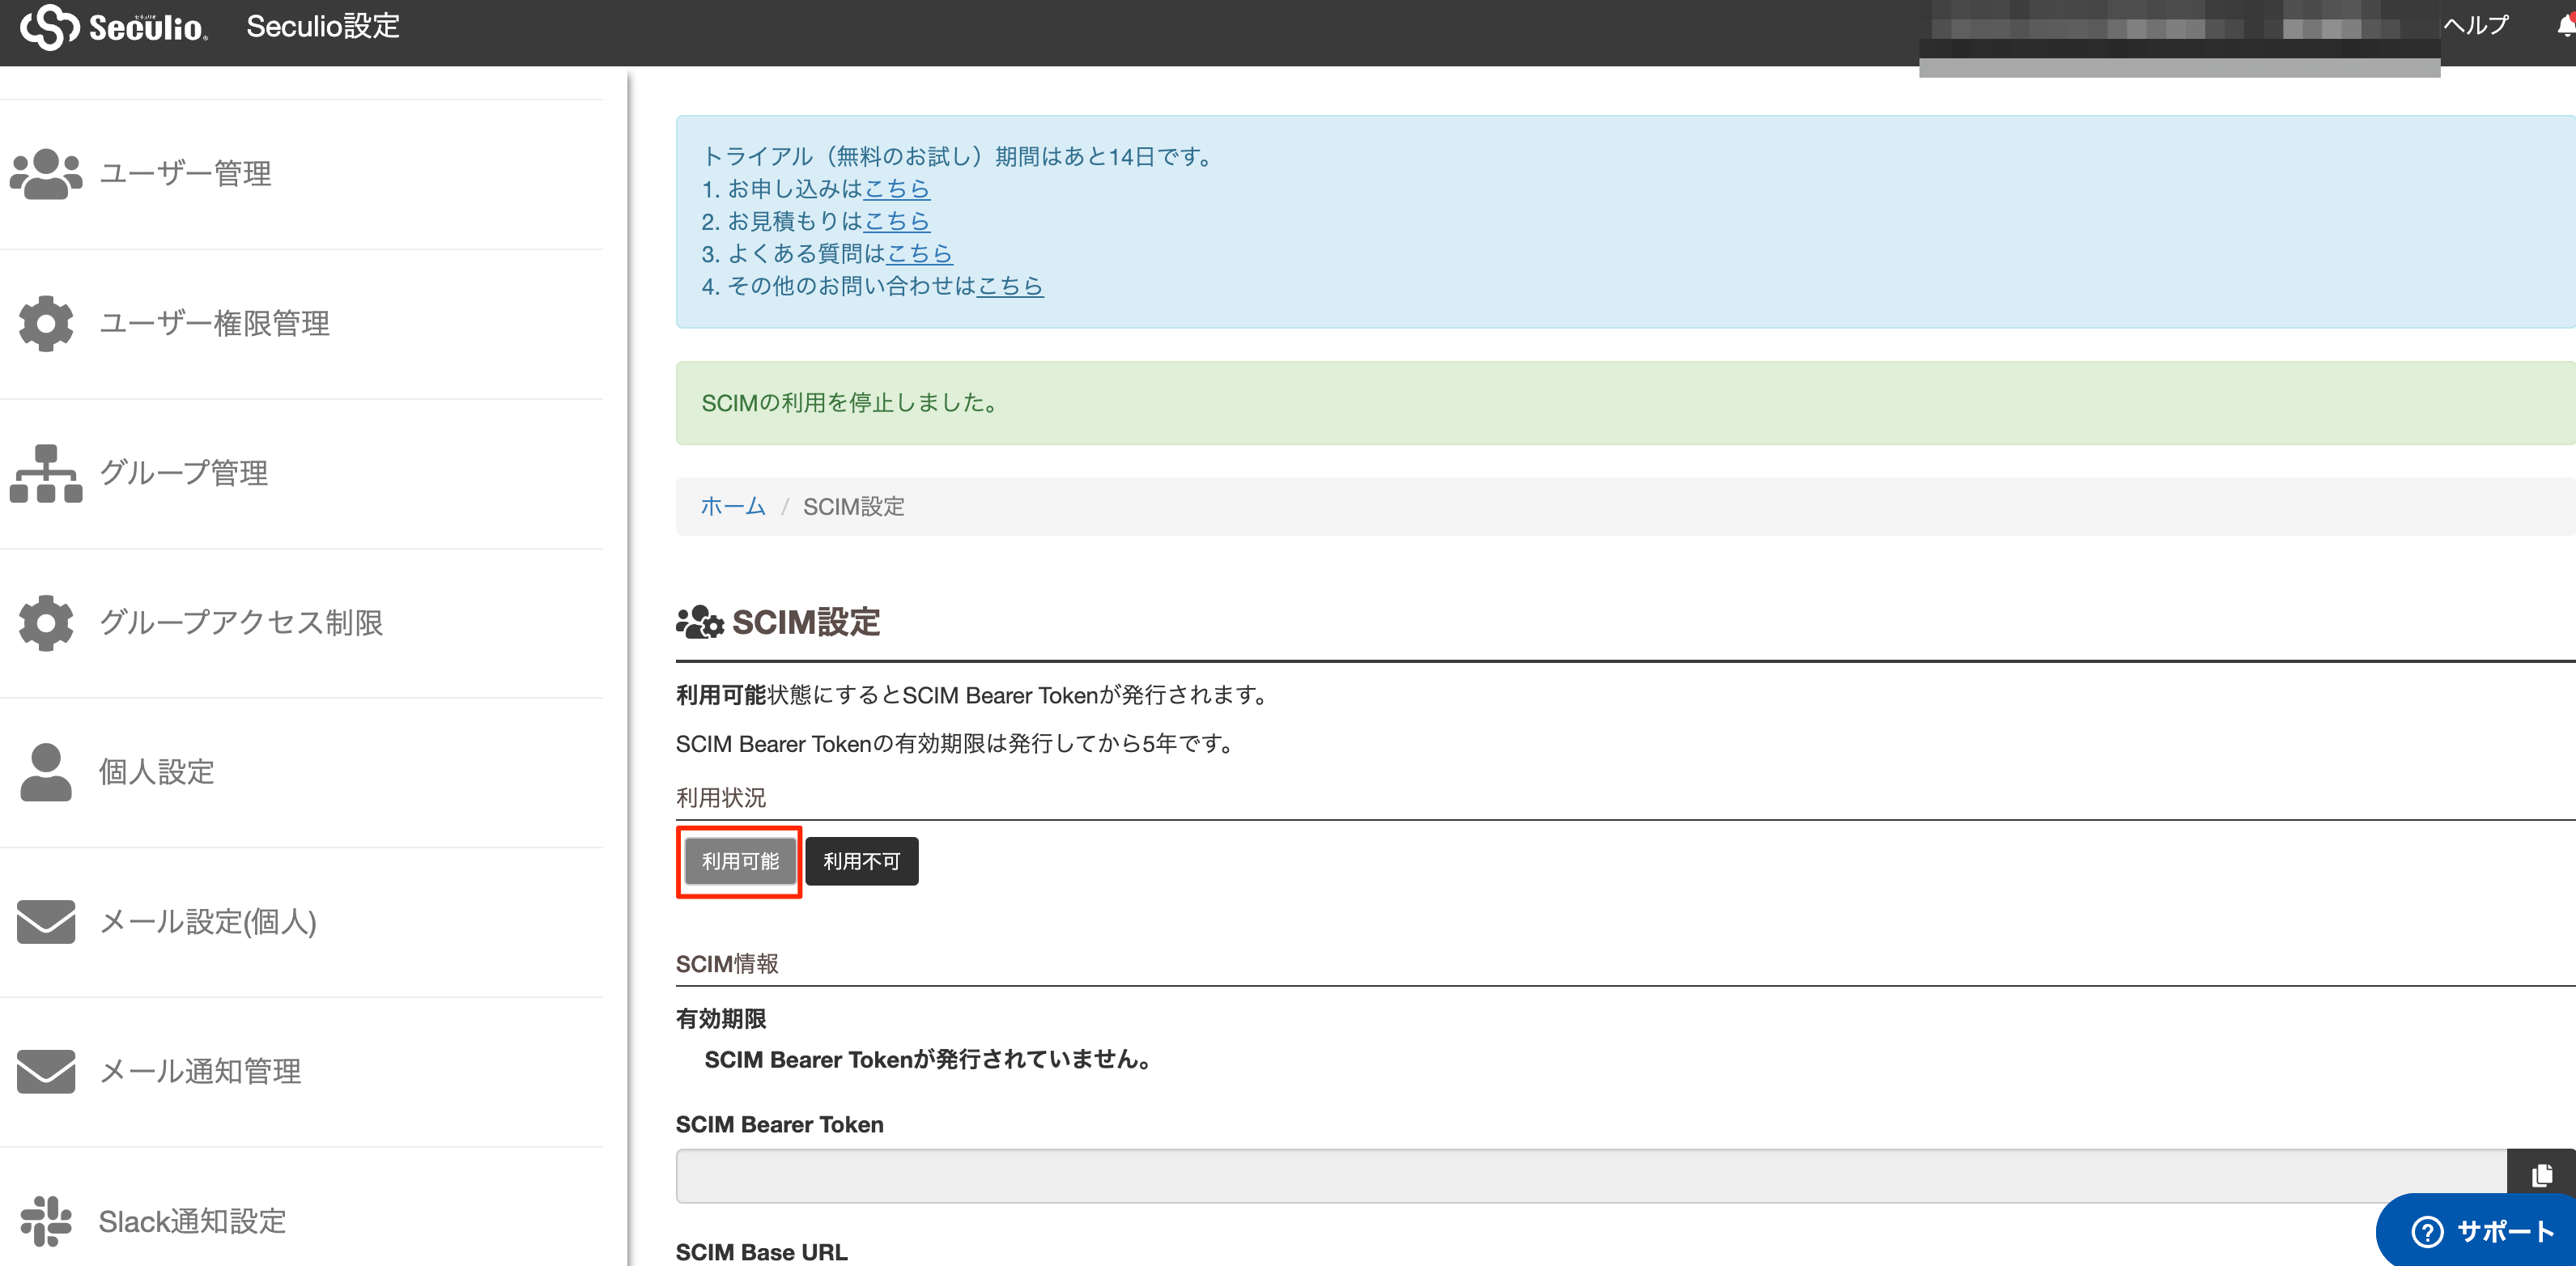Screen dimensions: 2576x1266
Task: Click the personal settings person icon
Action: point(45,772)
